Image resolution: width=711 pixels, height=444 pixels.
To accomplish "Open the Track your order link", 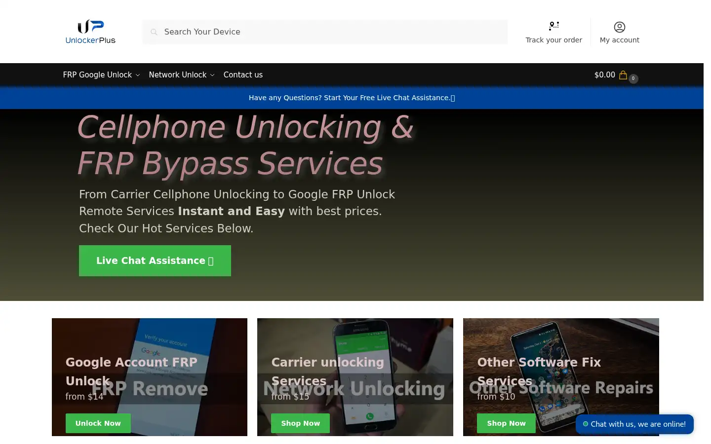I will point(553,33).
